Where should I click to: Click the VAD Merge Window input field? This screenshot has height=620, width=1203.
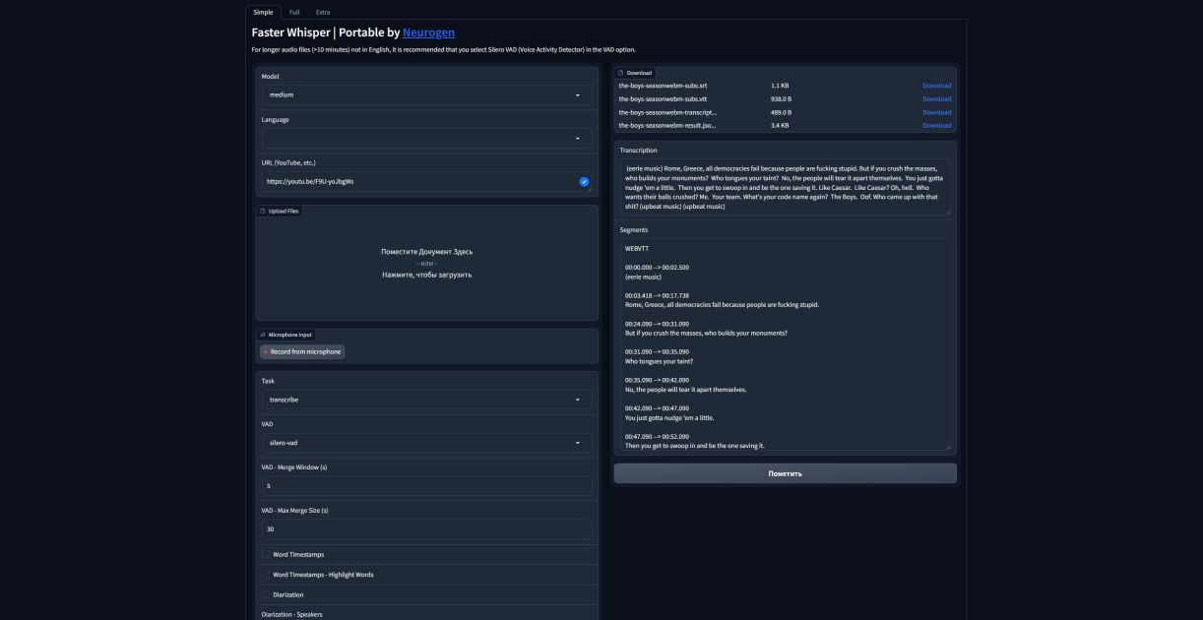[427, 486]
